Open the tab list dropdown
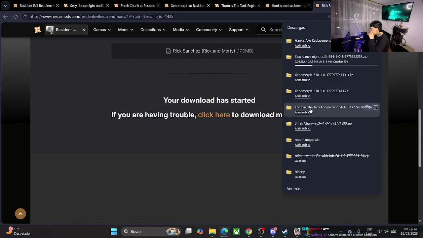The image size is (423, 238). tap(5, 6)
